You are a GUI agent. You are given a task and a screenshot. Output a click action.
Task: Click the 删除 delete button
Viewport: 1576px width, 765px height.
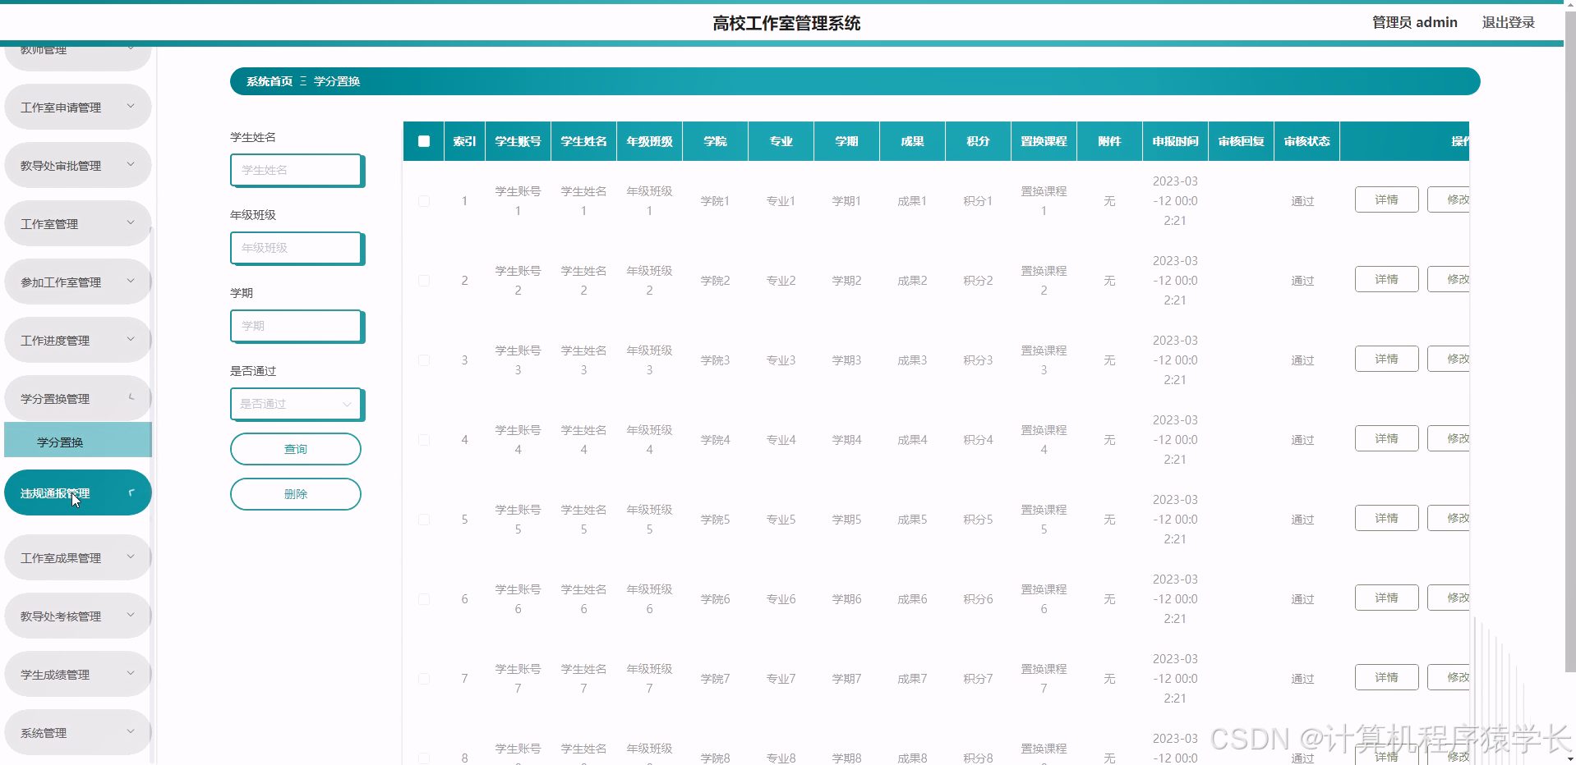pyautogui.click(x=295, y=494)
